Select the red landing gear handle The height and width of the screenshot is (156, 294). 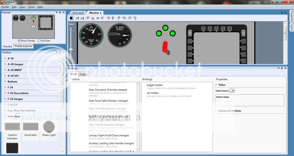coord(166,48)
